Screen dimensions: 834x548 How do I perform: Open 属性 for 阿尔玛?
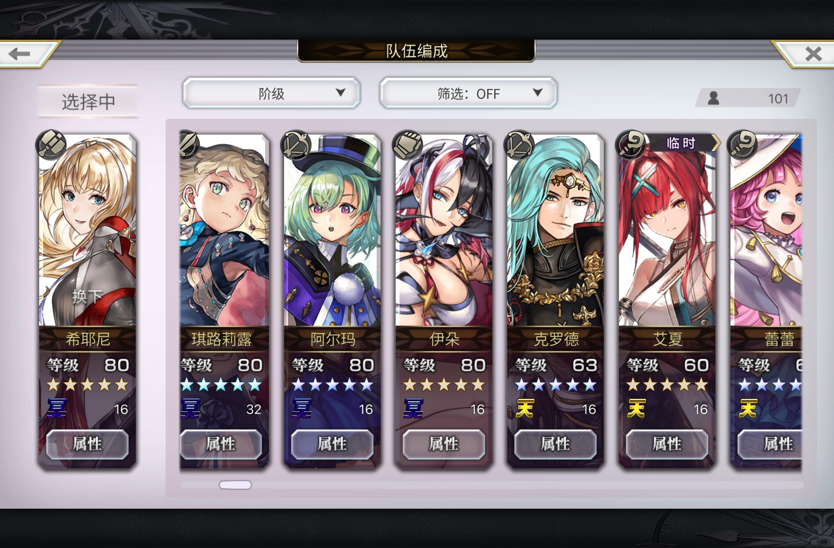click(x=332, y=444)
